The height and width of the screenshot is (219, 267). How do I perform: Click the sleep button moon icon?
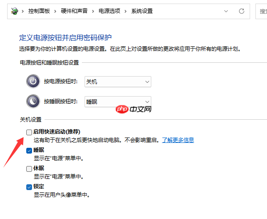pos(33,101)
